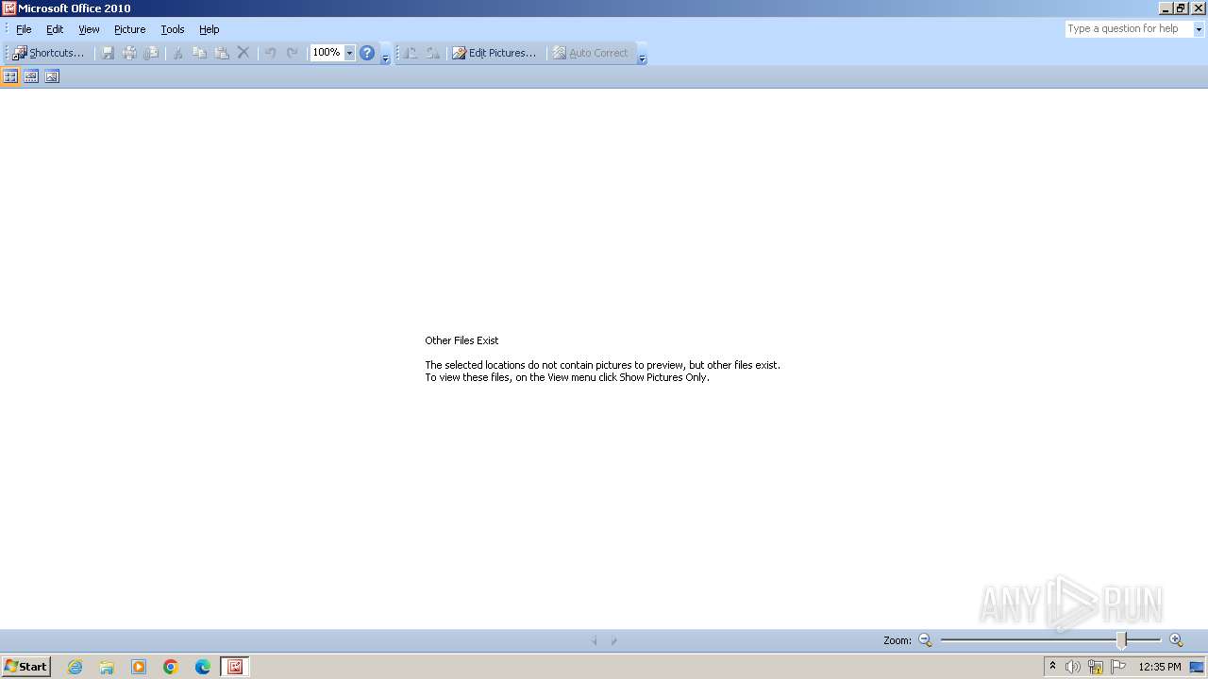Click the zoom in magnifier icon
Viewport: 1208px width, 679px height.
(x=1176, y=640)
